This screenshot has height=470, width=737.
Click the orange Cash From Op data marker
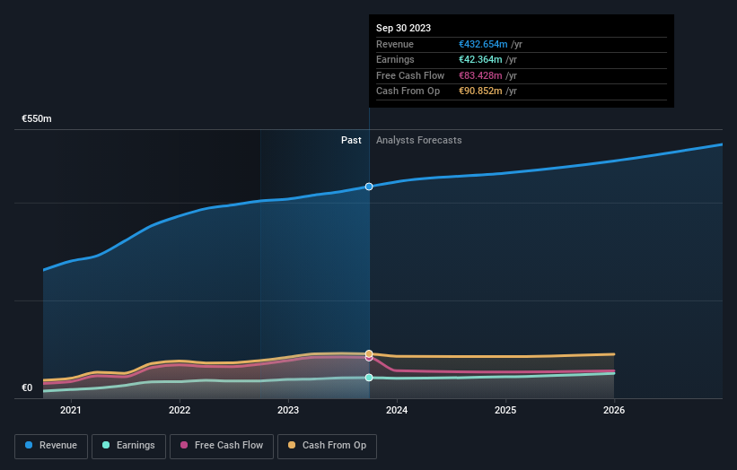(x=369, y=353)
